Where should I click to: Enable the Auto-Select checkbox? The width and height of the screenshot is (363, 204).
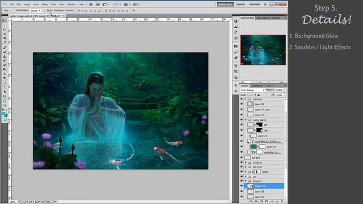[14, 10]
